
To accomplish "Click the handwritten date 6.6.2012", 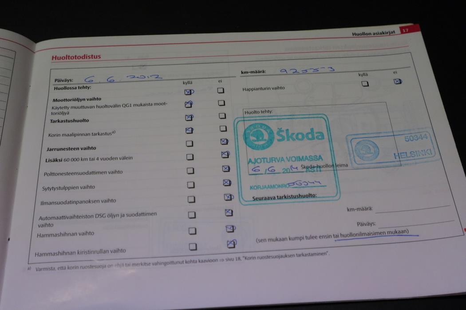I will pyautogui.click(x=123, y=78).
